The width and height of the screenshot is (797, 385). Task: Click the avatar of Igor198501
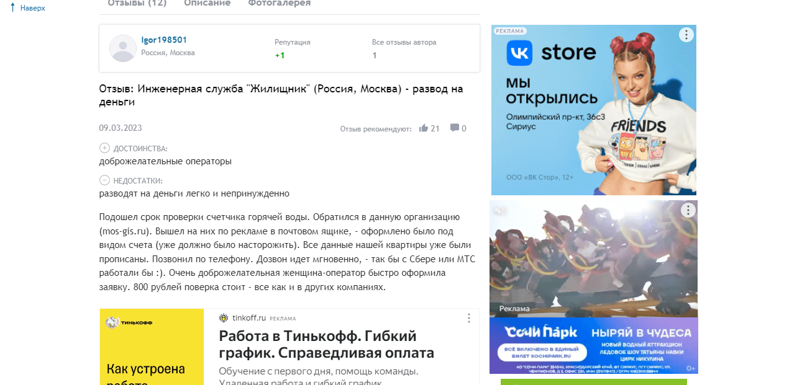[x=122, y=48]
